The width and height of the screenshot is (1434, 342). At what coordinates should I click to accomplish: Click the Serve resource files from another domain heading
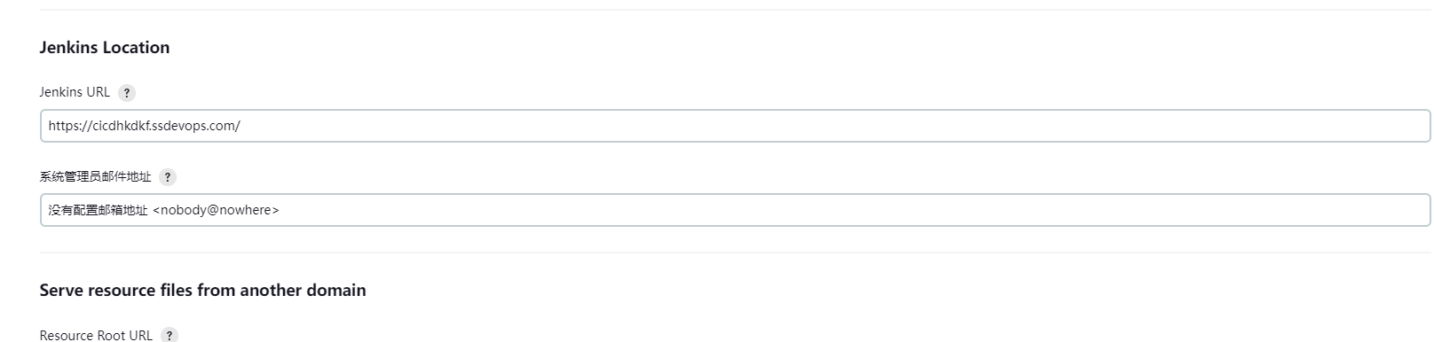(202, 291)
